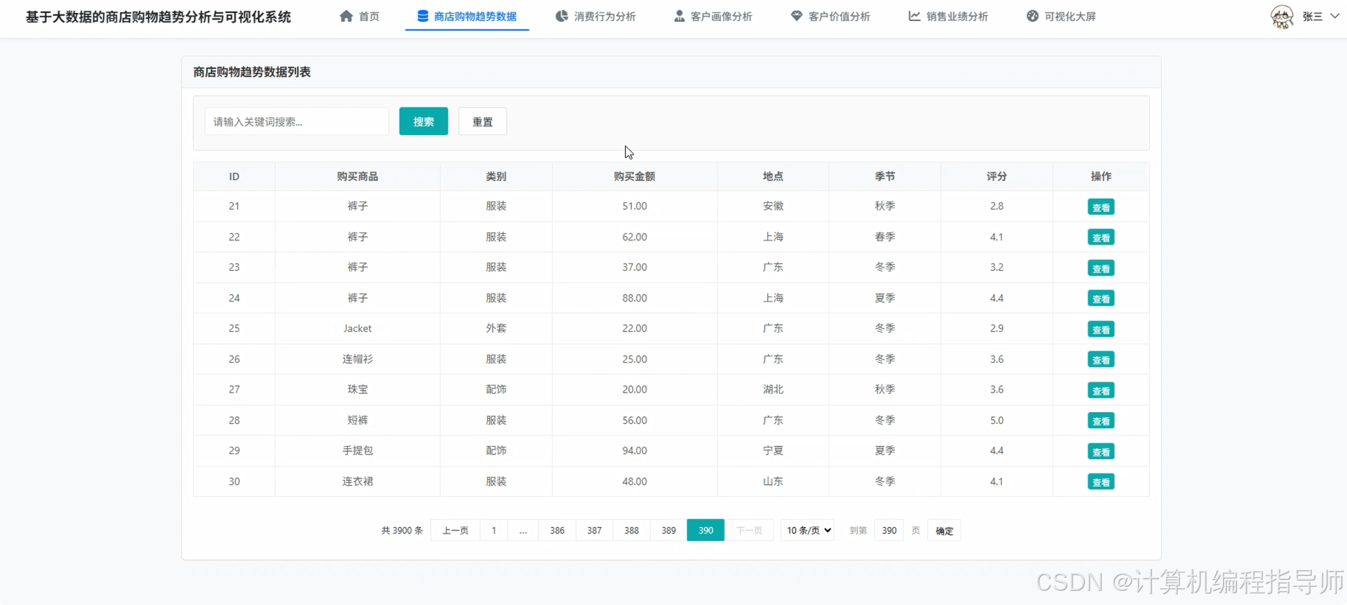This screenshot has height=605, width=1347.
Task: Go to page 386
Action: tap(557, 530)
